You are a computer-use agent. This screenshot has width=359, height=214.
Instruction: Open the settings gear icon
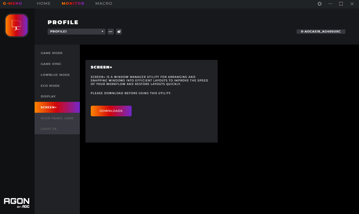(x=319, y=4)
